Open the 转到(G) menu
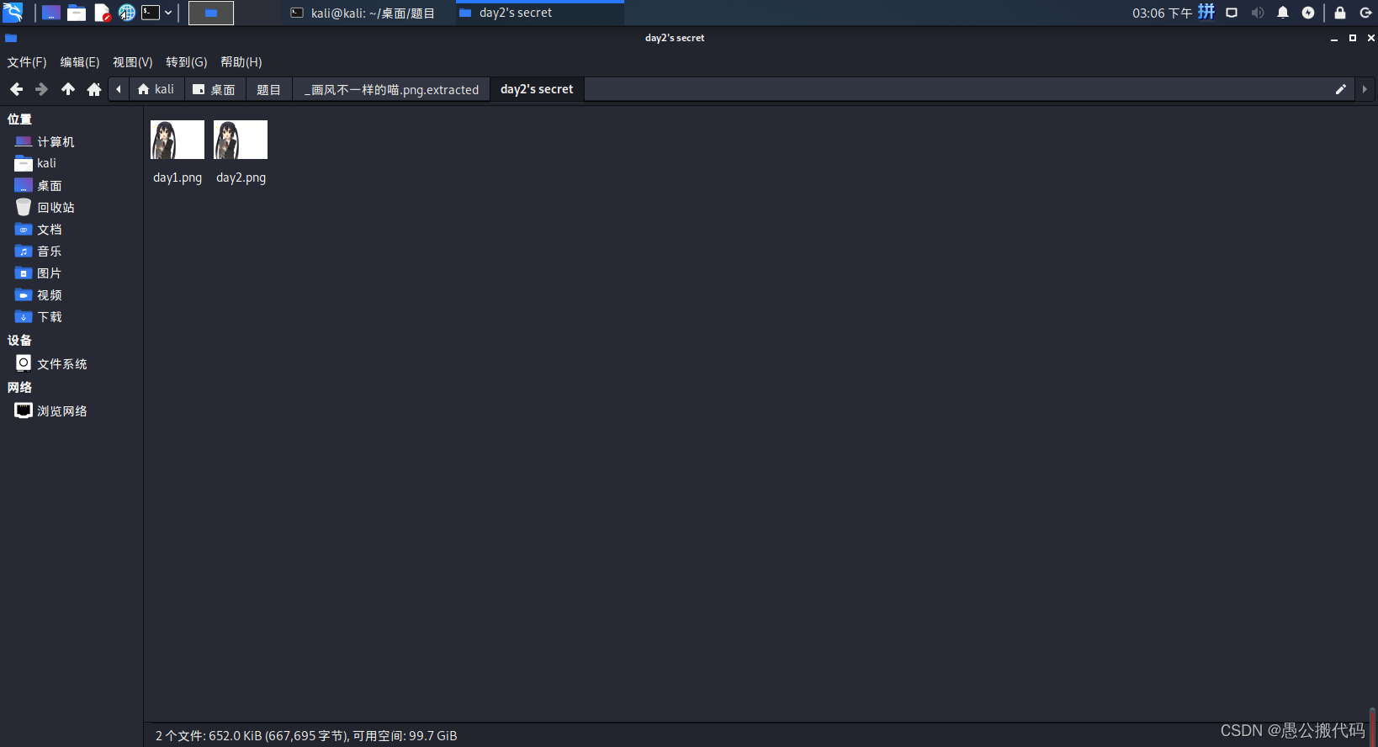 click(187, 62)
